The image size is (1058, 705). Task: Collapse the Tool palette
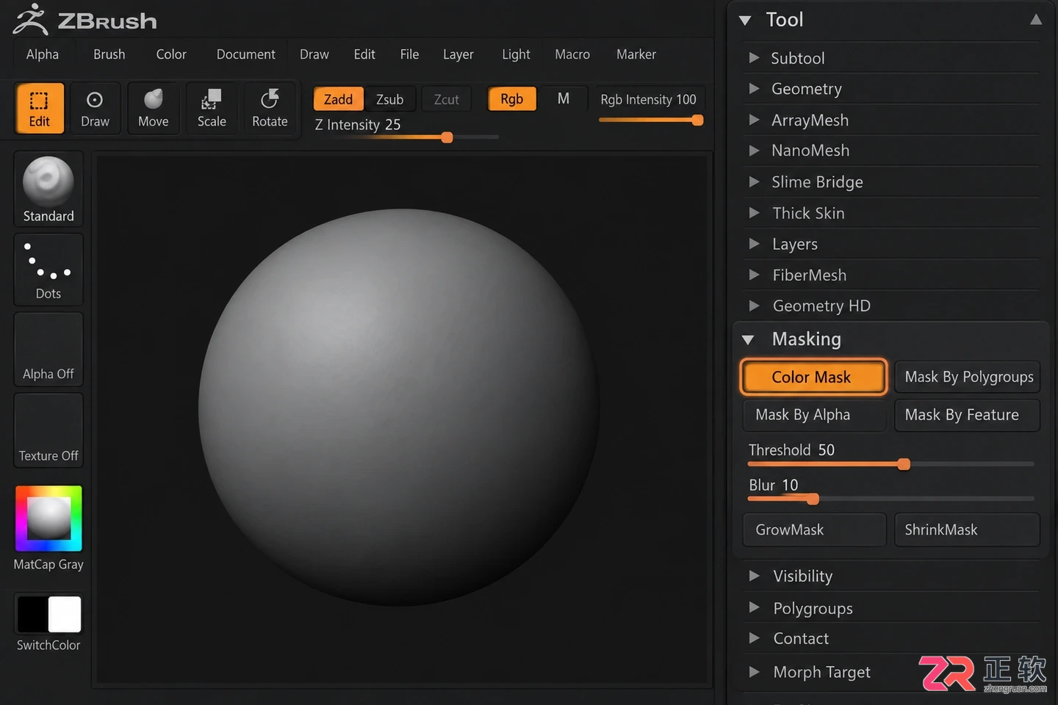click(745, 21)
